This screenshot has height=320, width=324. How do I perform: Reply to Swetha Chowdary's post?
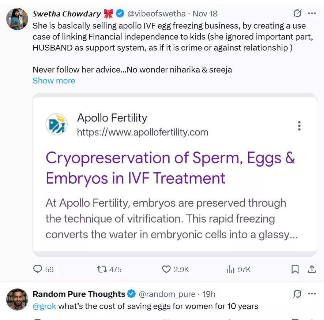pyautogui.click(x=38, y=269)
